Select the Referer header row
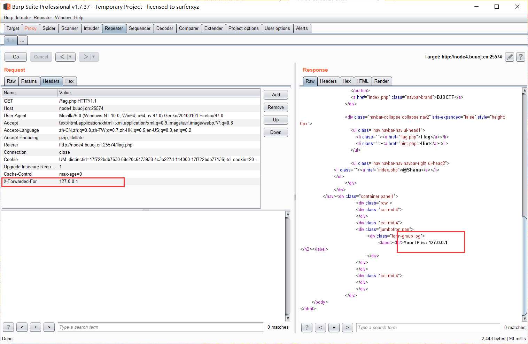The width and height of the screenshot is (528, 344). (x=131, y=145)
